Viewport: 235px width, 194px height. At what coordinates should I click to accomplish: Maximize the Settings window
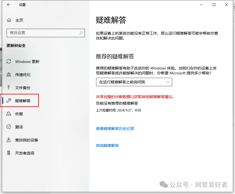click(214, 5)
